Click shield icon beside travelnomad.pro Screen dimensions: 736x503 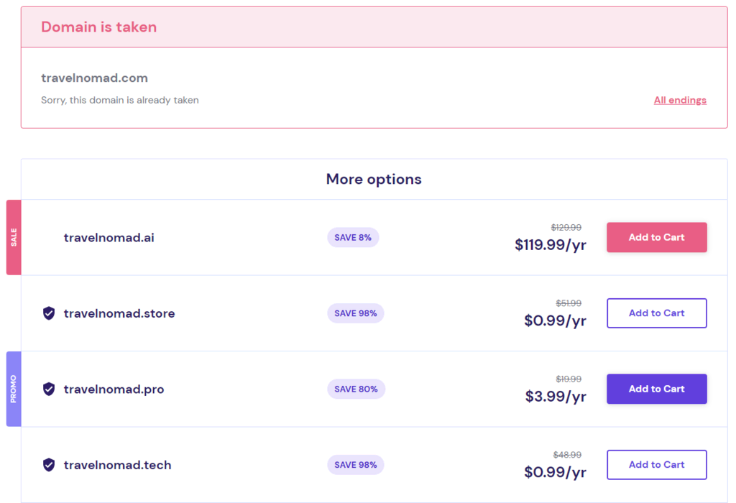[49, 389]
